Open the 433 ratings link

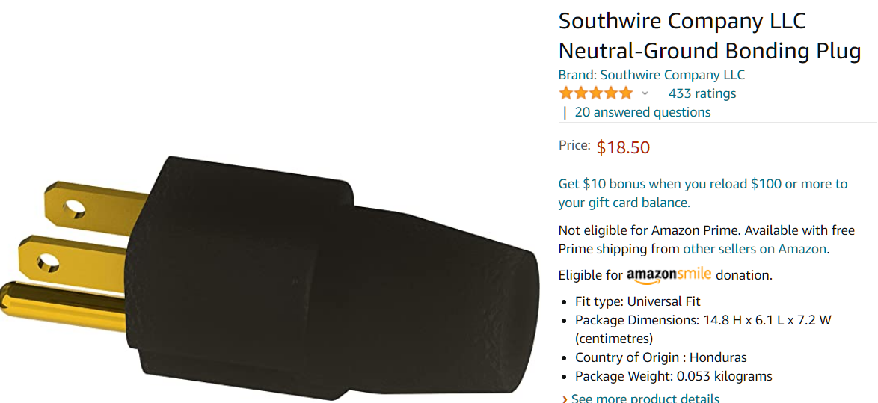pyautogui.click(x=702, y=93)
